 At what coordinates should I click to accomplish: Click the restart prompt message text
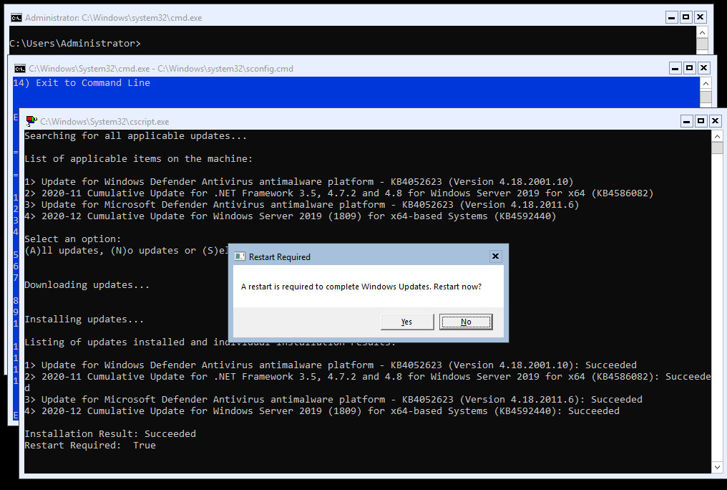coord(361,287)
